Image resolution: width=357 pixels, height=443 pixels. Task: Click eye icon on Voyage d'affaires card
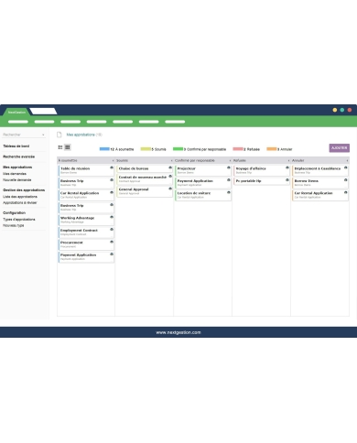287,167
